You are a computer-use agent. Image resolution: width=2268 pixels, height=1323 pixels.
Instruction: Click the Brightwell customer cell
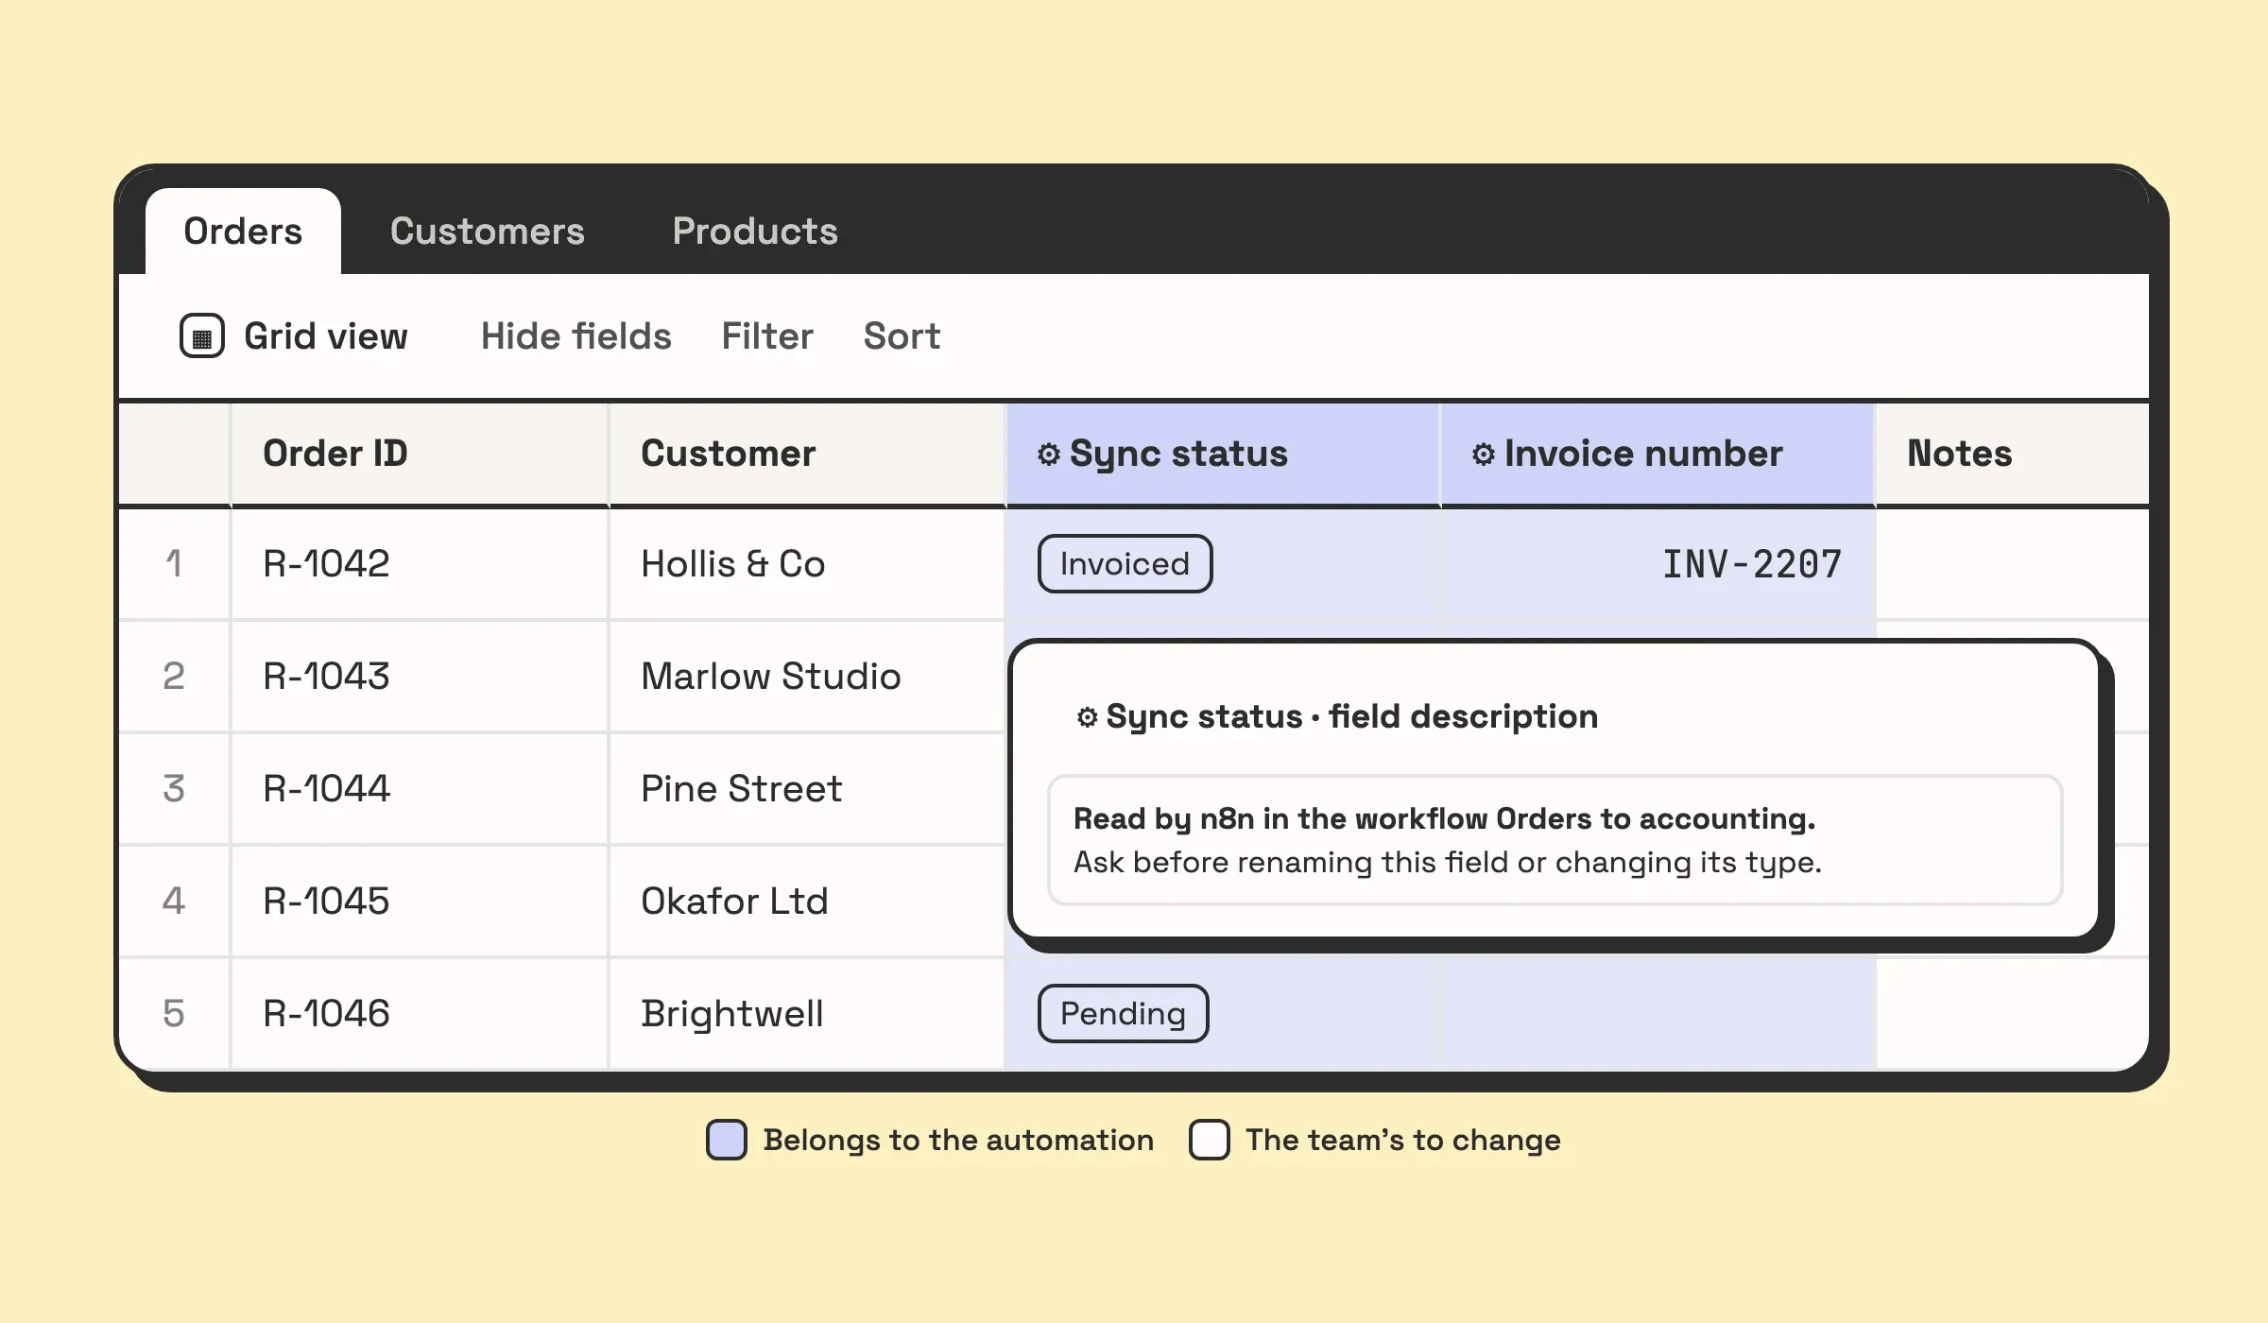coord(807,1014)
